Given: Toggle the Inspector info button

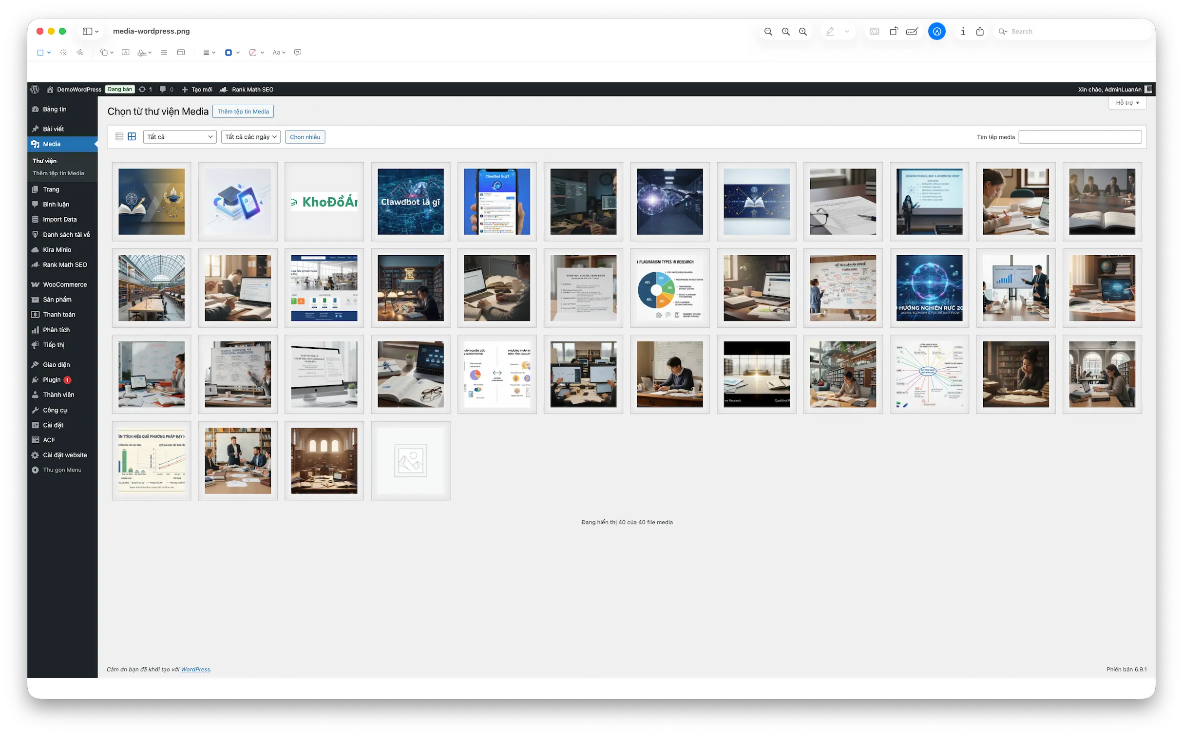Looking at the screenshot, I should click(963, 31).
